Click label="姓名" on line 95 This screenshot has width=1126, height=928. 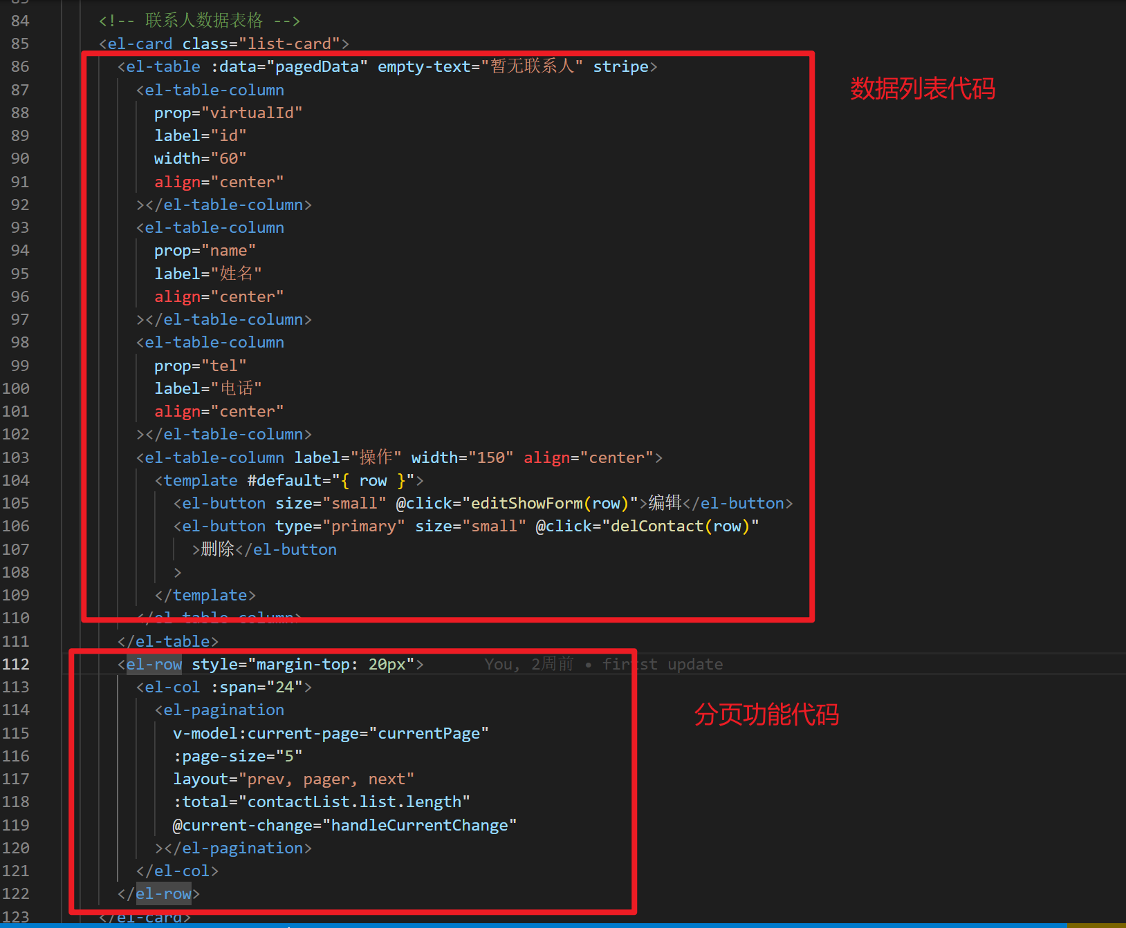208,274
